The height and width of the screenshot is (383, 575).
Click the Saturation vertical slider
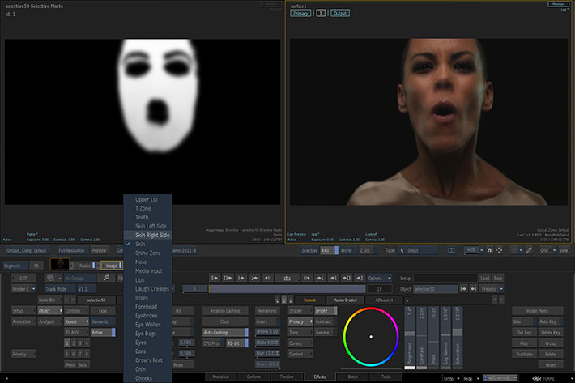point(458,338)
